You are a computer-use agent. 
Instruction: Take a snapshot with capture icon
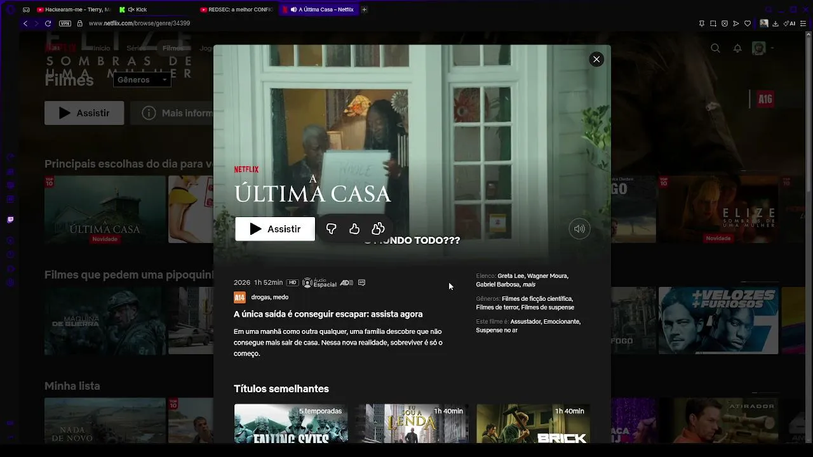click(x=713, y=23)
